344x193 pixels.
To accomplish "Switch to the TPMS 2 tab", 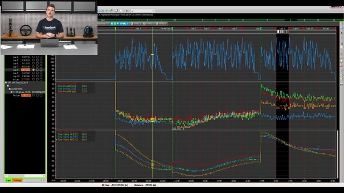I will pos(136,24).
